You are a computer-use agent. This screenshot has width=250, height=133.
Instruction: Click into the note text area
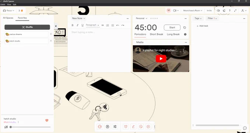(x=99, y=50)
